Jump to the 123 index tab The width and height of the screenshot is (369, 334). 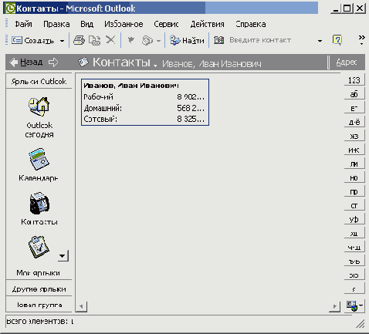tap(354, 80)
